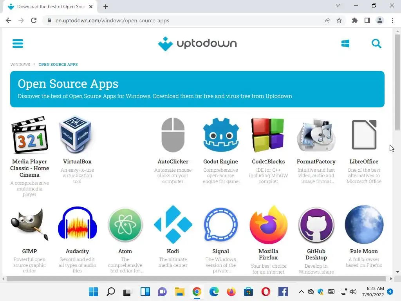Image resolution: width=401 pixels, height=301 pixels.
Task: Select the Uptodown browser tab
Action: [x=50, y=7]
